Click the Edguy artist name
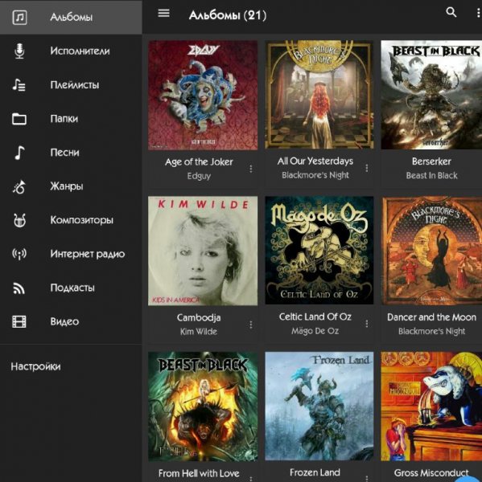Screen dimensions: 482x482 coord(199,176)
